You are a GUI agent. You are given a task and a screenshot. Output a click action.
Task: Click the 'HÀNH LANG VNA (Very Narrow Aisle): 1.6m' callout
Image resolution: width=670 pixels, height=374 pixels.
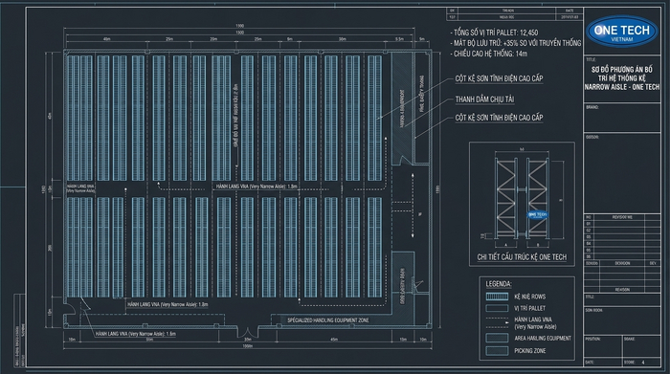(x=136, y=334)
